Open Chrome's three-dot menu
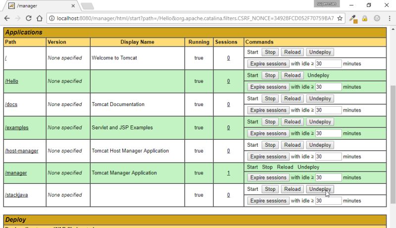Viewport: 396px width, 228px height. [x=389, y=18]
